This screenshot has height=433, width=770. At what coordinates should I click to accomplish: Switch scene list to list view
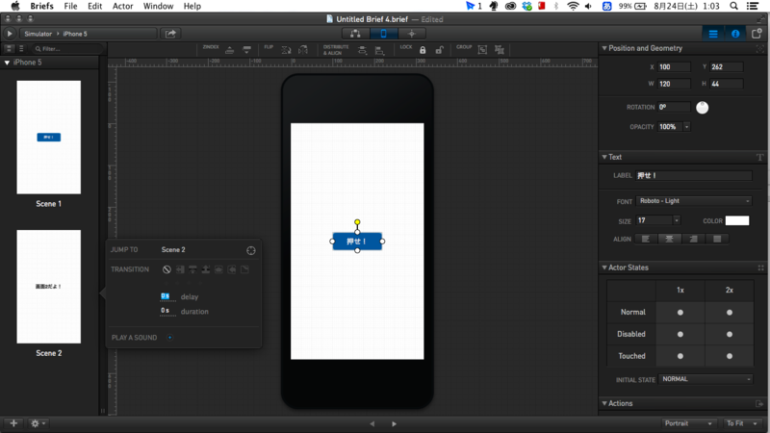click(21, 49)
